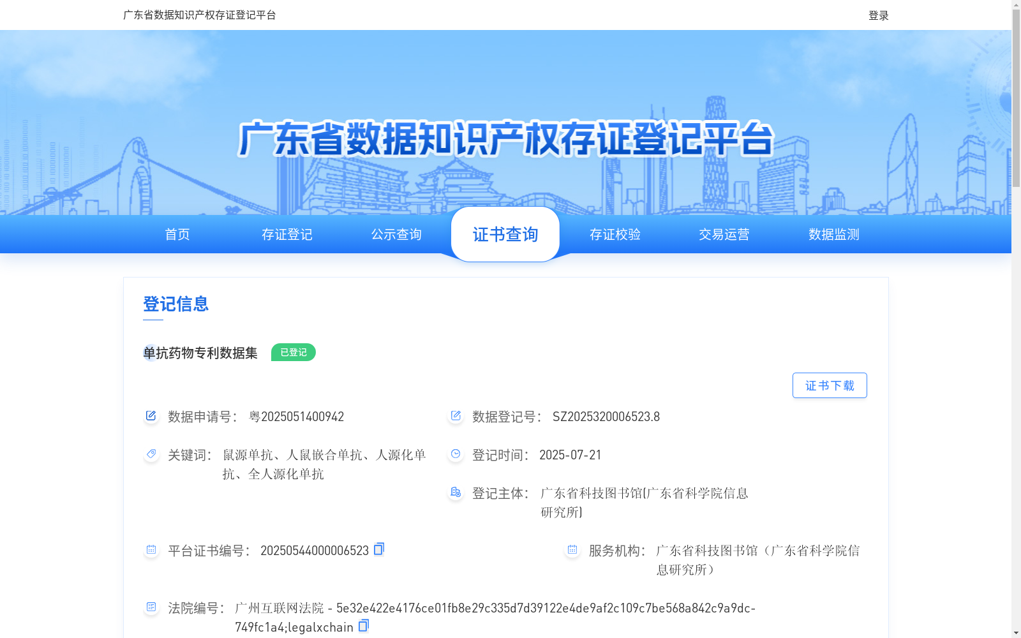Click the page vertical scrollbar thumb

pos(1016,99)
